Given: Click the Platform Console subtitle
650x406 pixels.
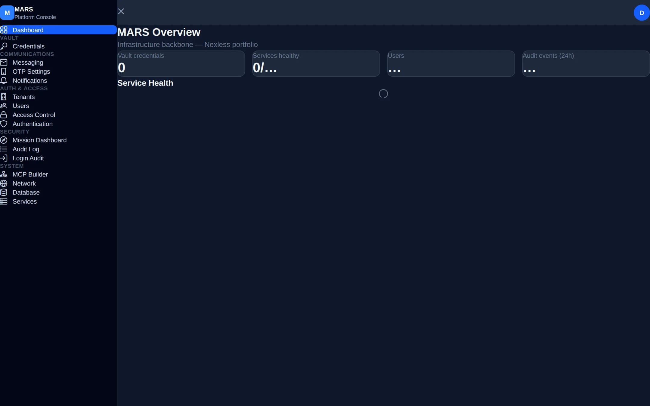Looking at the screenshot, I should (35, 17).
